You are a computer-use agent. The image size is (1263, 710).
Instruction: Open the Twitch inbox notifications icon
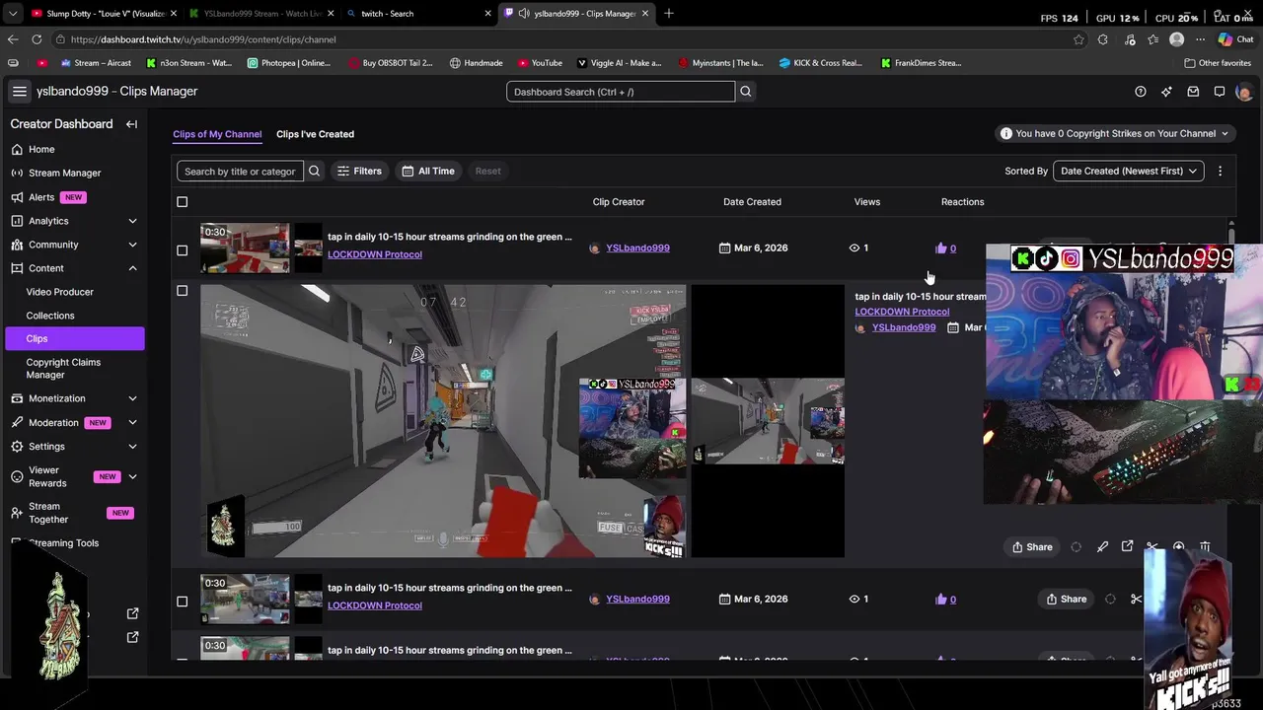[1193, 92]
